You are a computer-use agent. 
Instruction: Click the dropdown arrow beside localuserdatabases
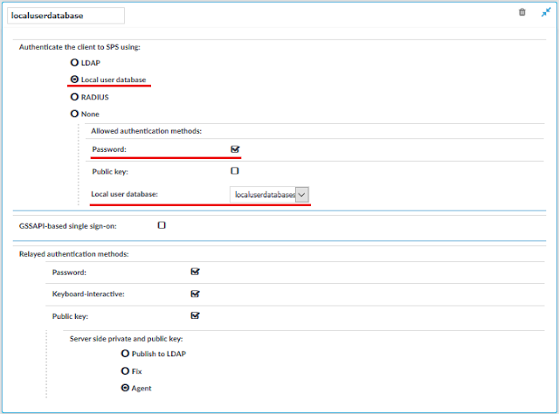(301, 195)
